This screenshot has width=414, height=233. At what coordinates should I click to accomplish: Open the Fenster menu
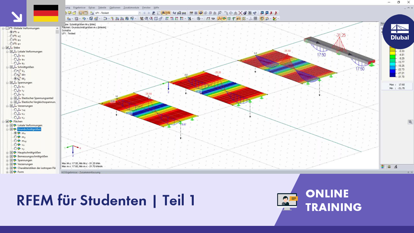point(146,8)
